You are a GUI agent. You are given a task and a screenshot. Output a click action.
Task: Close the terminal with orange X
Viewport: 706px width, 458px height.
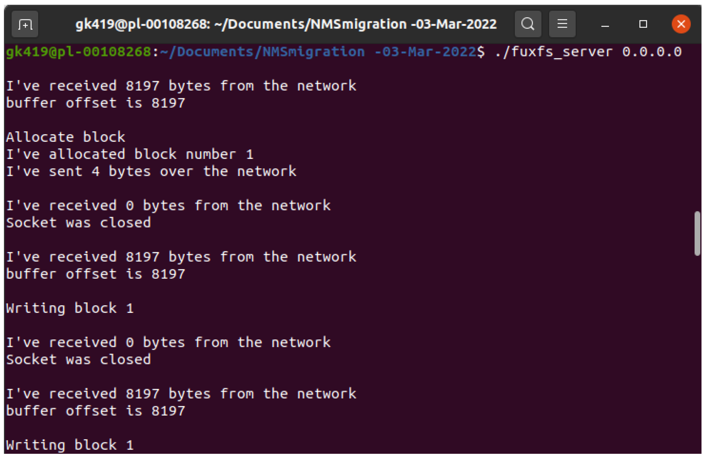[681, 24]
